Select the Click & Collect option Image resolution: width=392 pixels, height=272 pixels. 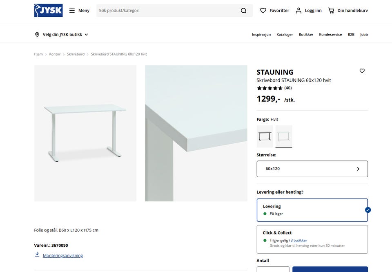point(312,239)
